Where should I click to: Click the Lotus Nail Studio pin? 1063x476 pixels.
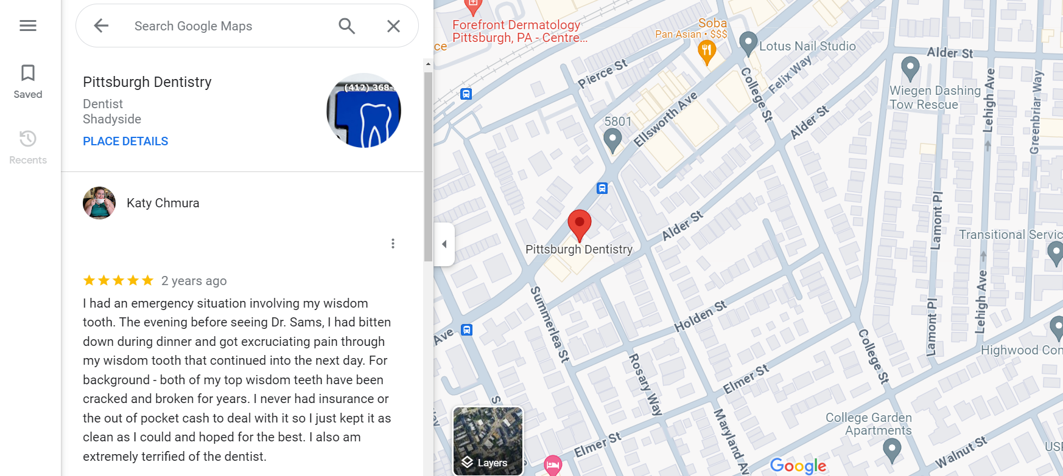click(748, 44)
